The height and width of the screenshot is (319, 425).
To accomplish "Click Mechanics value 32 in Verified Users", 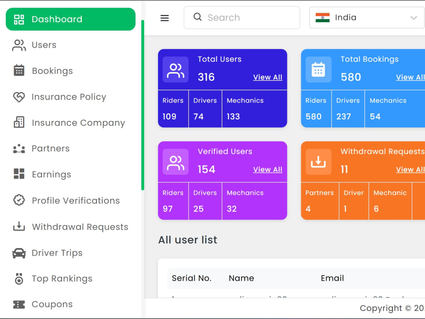I will click(232, 209).
